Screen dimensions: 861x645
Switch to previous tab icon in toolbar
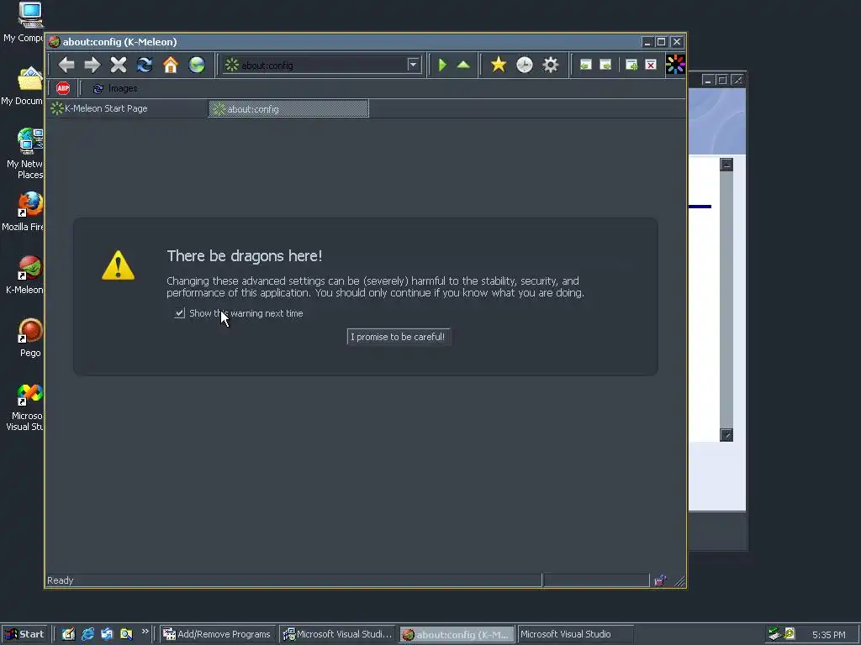click(x=586, y=66)
